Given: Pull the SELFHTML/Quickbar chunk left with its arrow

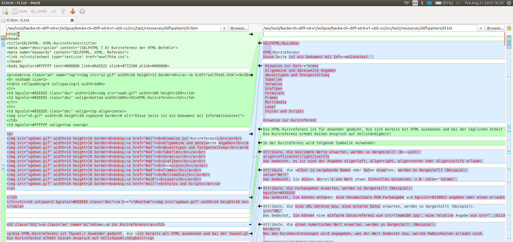Looking at the screenshot, I should 260,43.
